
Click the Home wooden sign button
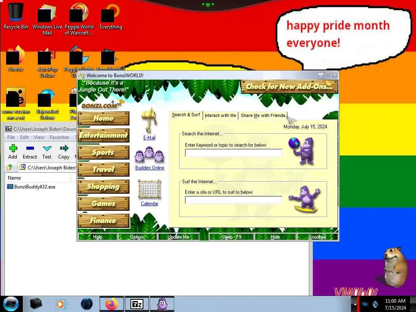click(104, 118)
